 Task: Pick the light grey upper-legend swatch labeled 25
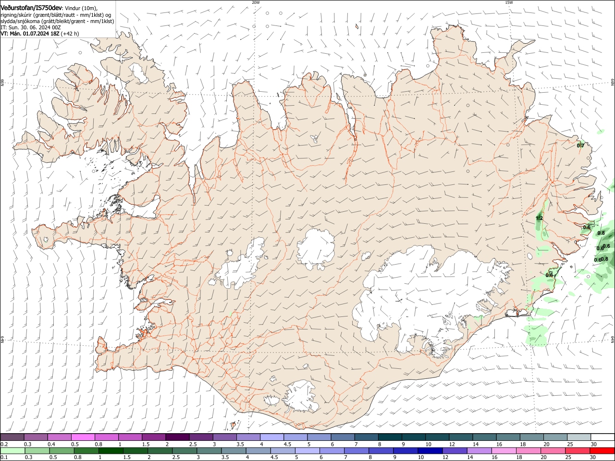pos(578,437)
